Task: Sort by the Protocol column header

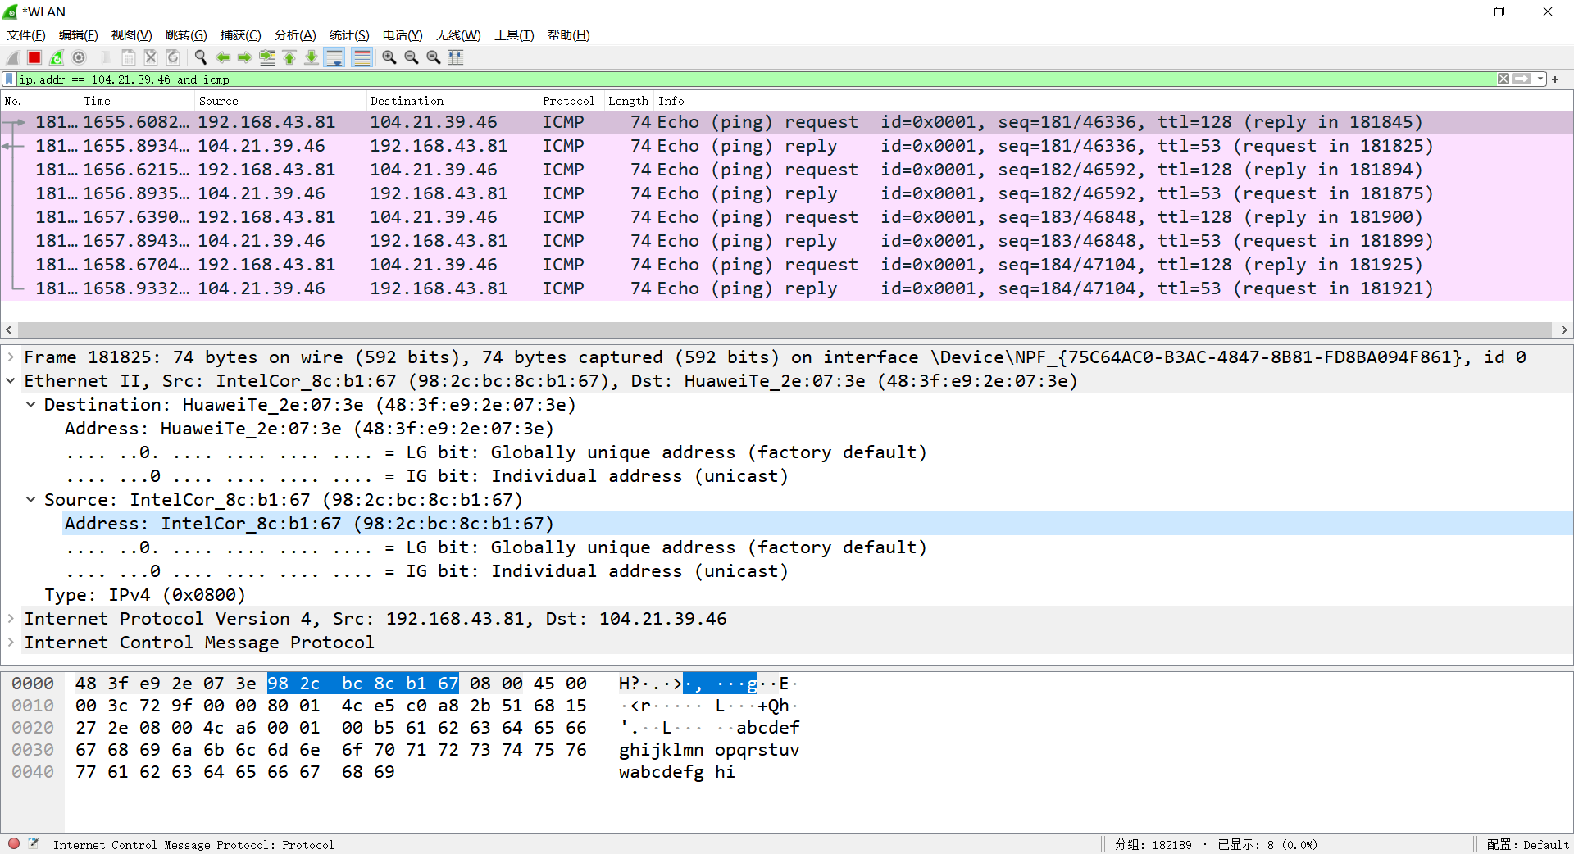Action: point(571,101)
